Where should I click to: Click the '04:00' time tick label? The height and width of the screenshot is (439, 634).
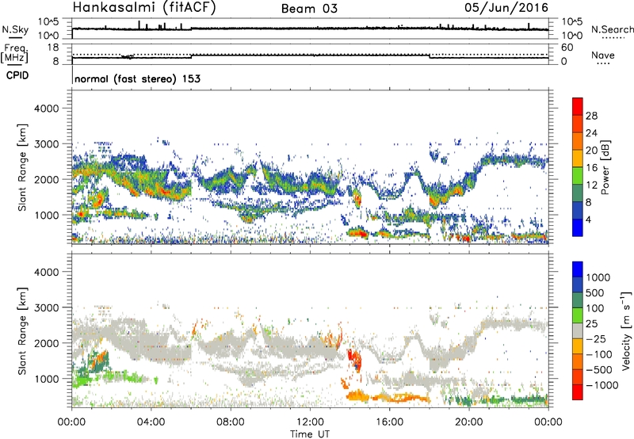click(x=151, y=422)
